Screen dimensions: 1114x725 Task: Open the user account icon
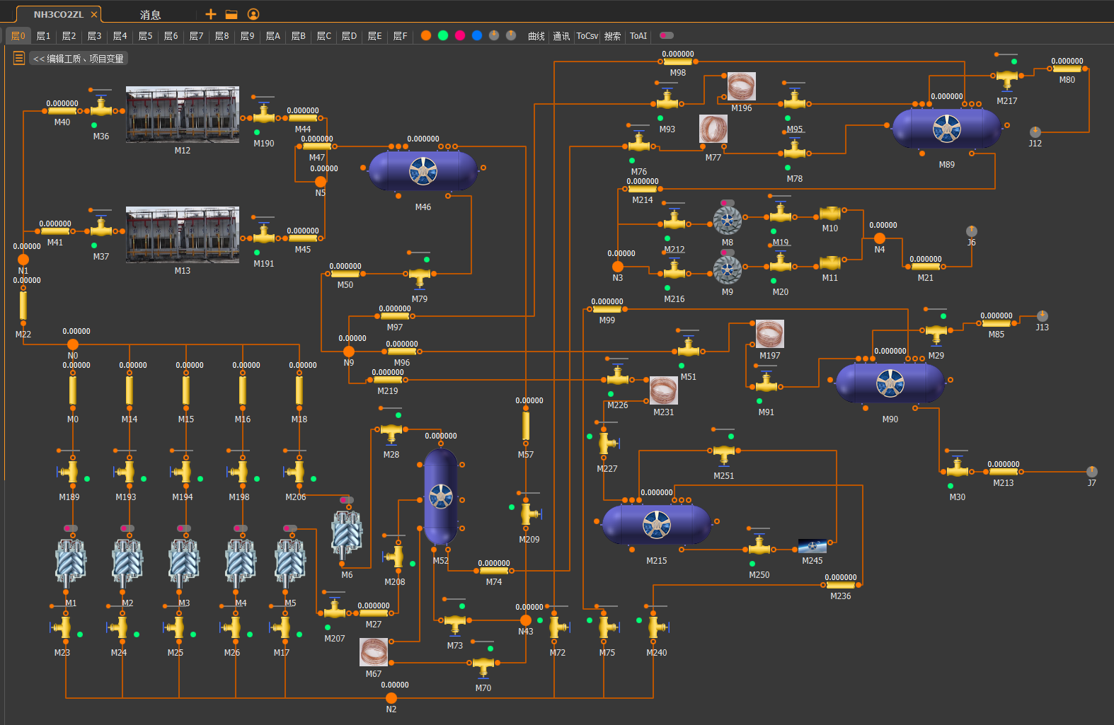(x=253, y=14)
